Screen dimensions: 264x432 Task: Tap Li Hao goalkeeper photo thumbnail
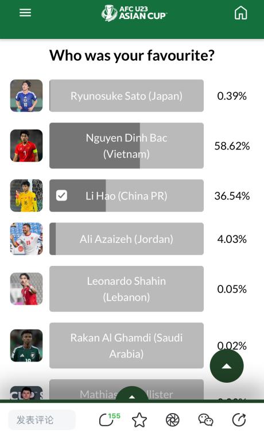pyautogui.click(x=26, y=195)
